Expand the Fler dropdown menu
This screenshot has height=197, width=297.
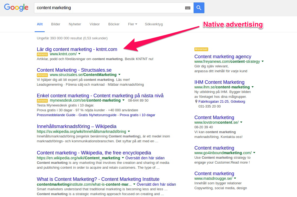tap(132, 24)
